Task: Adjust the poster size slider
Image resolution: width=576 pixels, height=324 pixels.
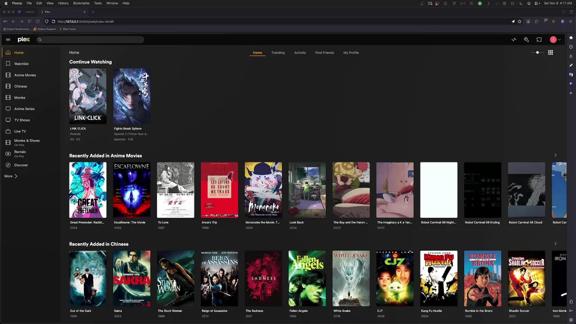Action: 537,53
